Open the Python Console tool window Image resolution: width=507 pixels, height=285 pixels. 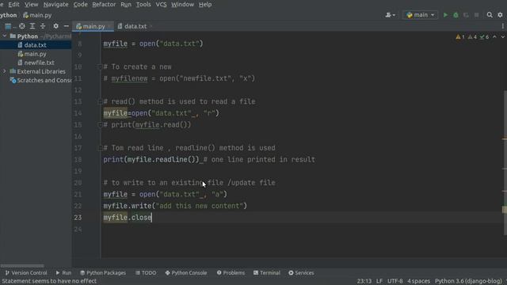point(186,273)
